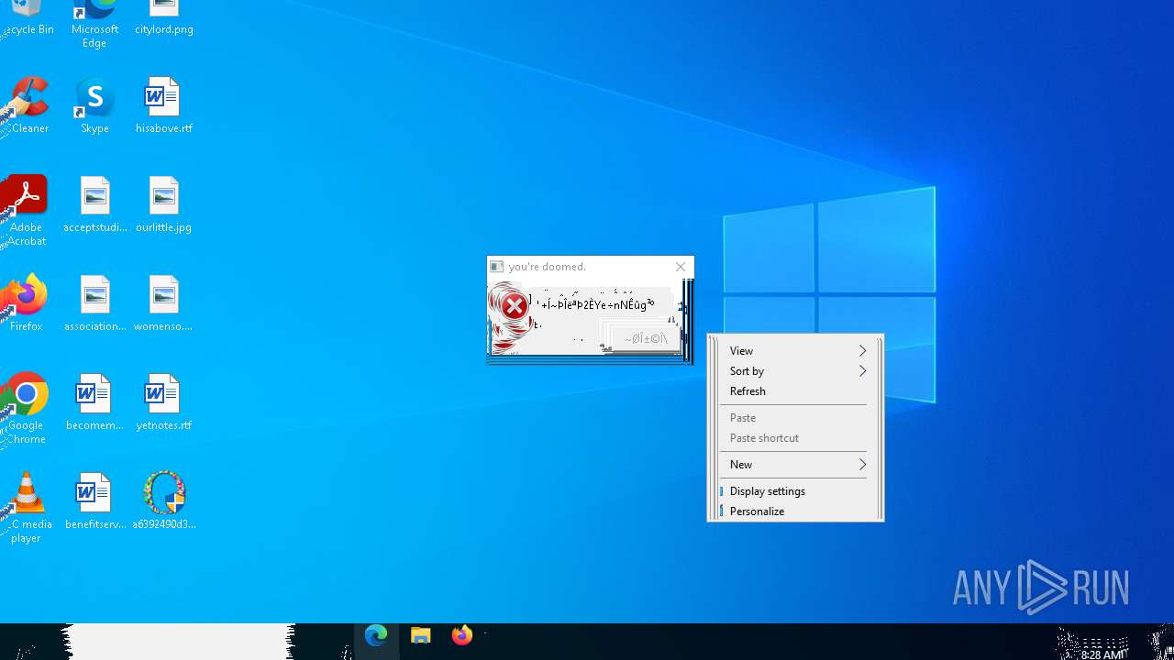This screenshot has width=1174, height=660.
Task: Launch VLC media player shortcut
Action: coord(26,507)
